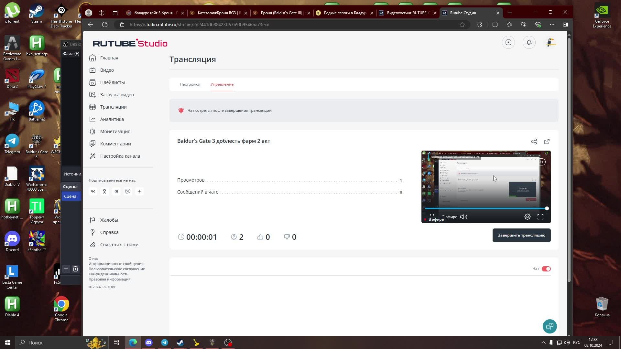Switch to the Настройки tab
The width and height of the screenshot is (621, 349).
(190, 84)
